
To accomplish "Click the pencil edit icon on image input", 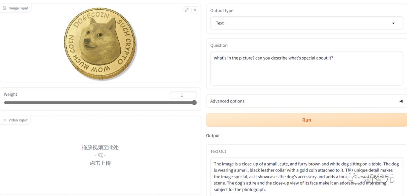I will point(187,10).
